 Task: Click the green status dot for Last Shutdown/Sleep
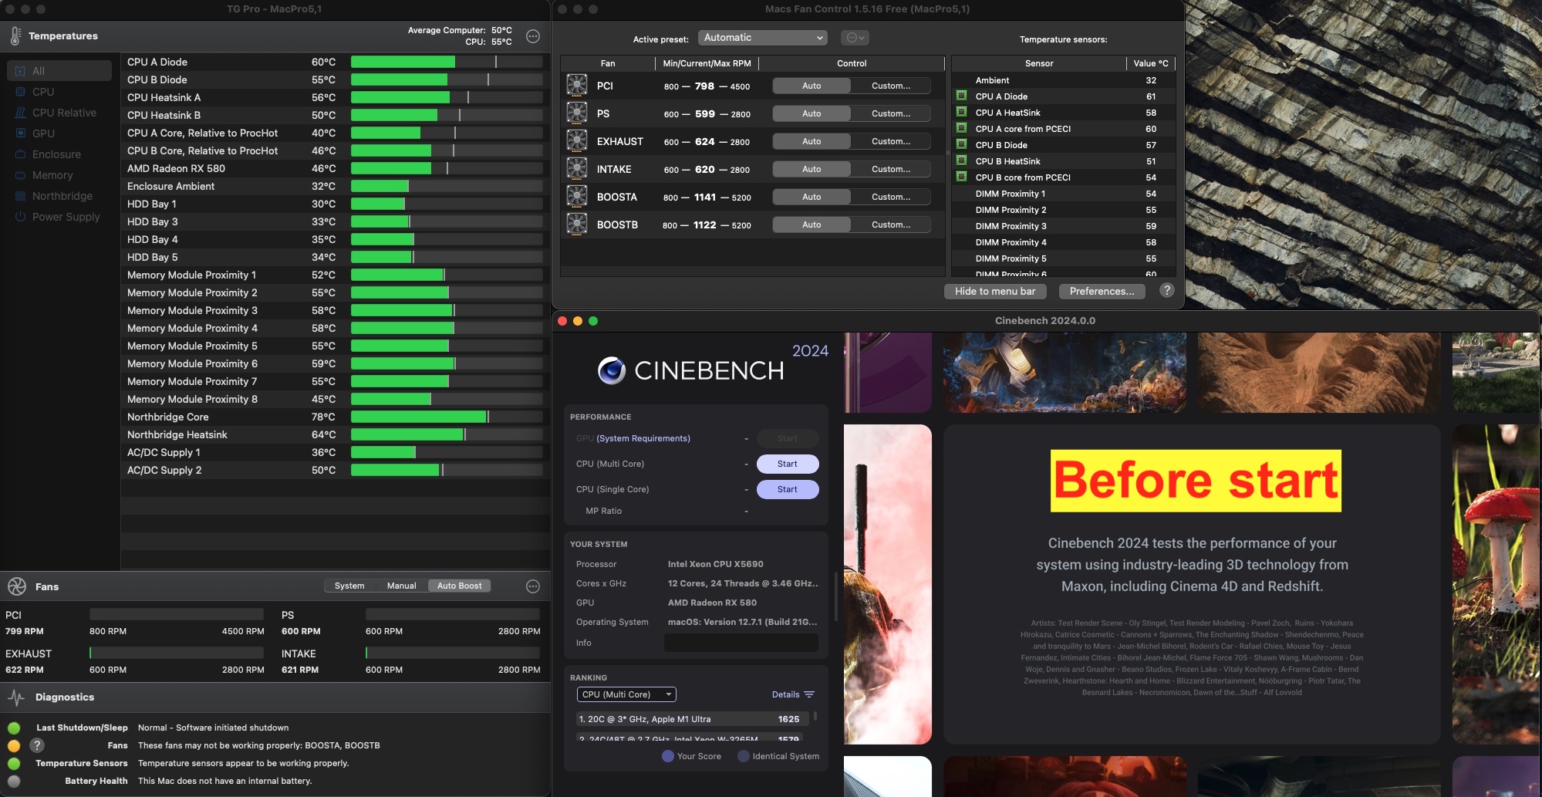14,728
